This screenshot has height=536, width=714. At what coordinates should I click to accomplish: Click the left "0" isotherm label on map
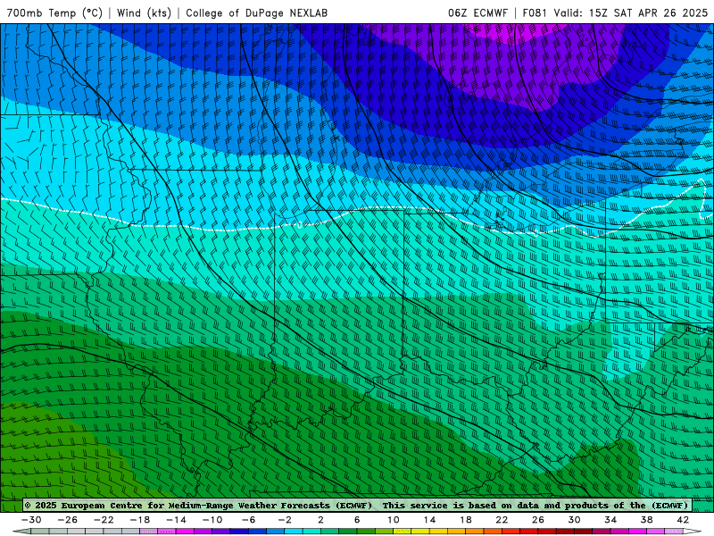[x=300, y=224]
